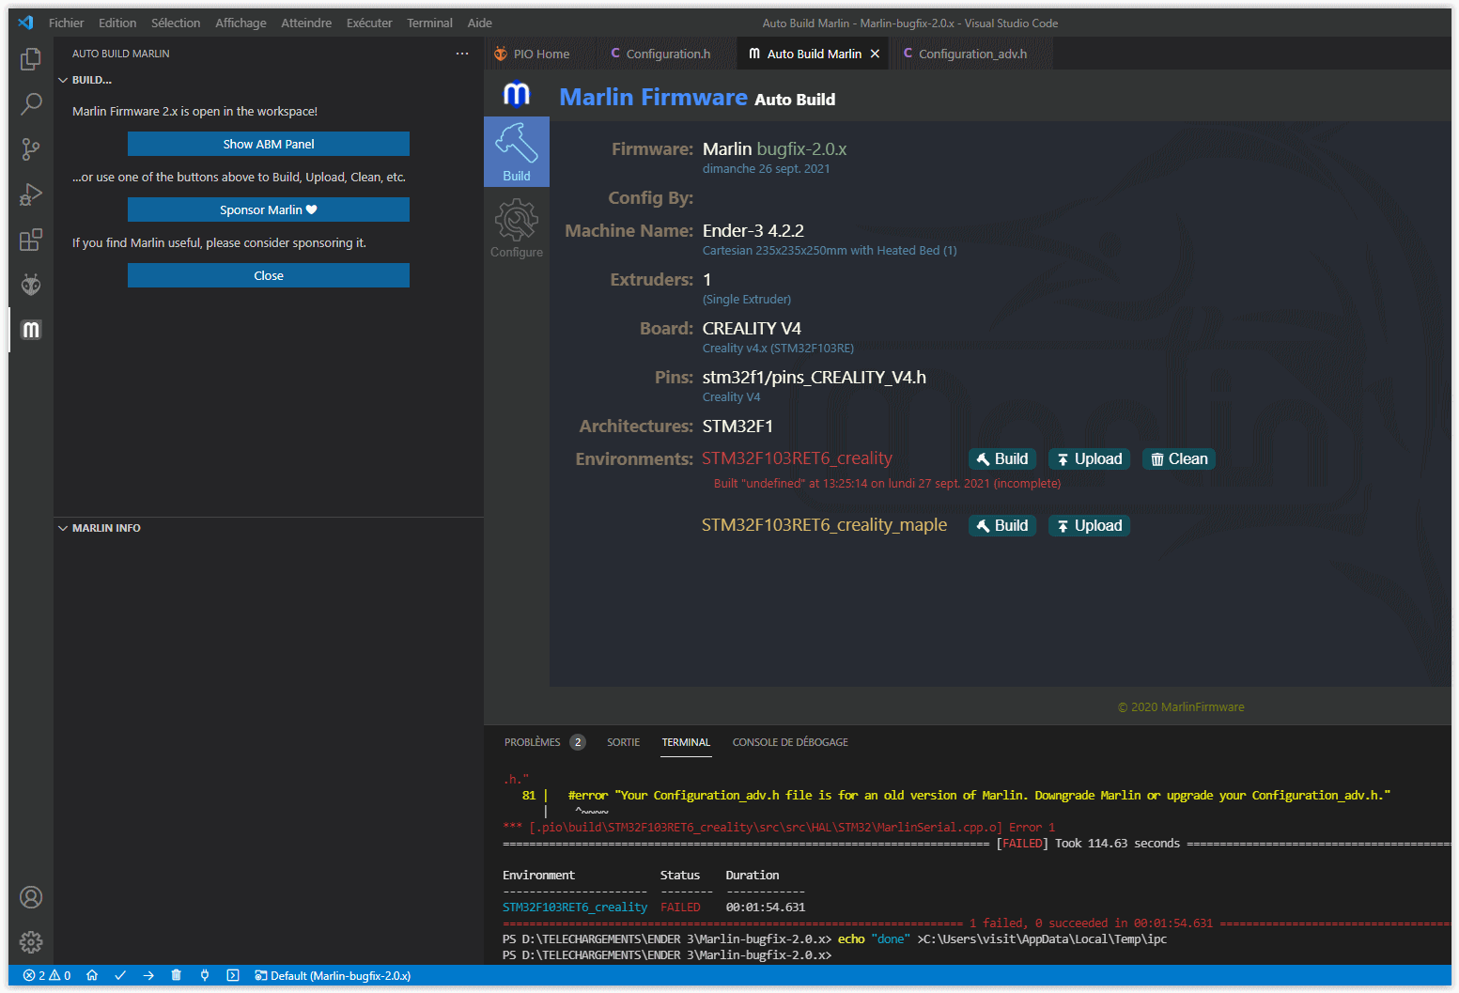This screenshot has height=993, width=1459.
Task: Open the Aide menu
Action: point(480,23)
